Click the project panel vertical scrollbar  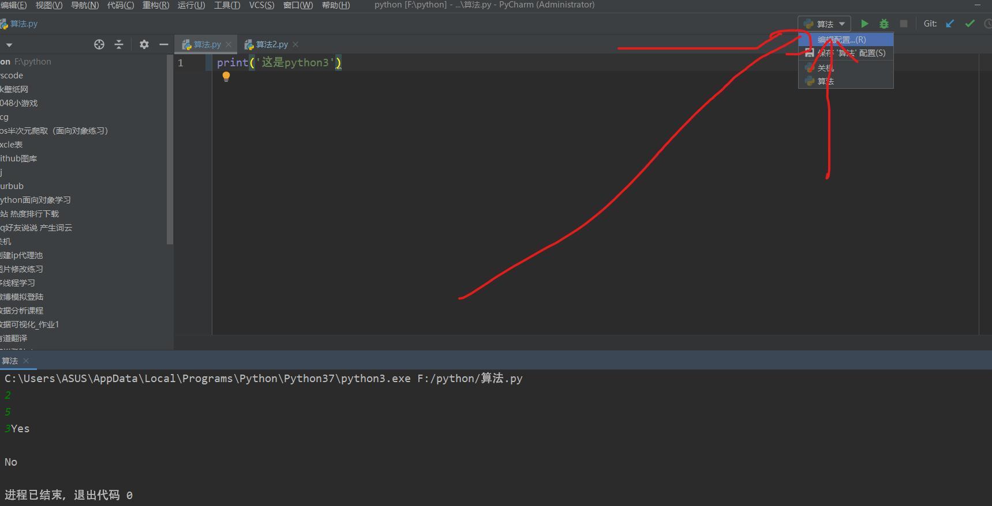[x=170, y=150]
